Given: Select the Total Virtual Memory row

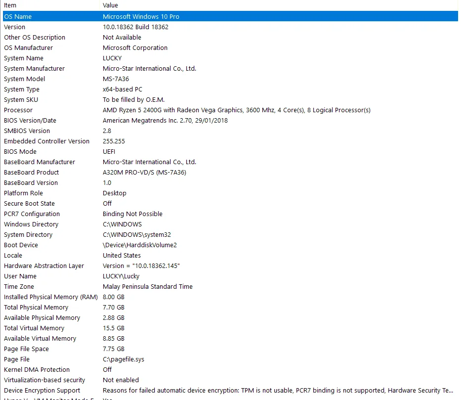Looking at the screenshot, I should point(230,328).
